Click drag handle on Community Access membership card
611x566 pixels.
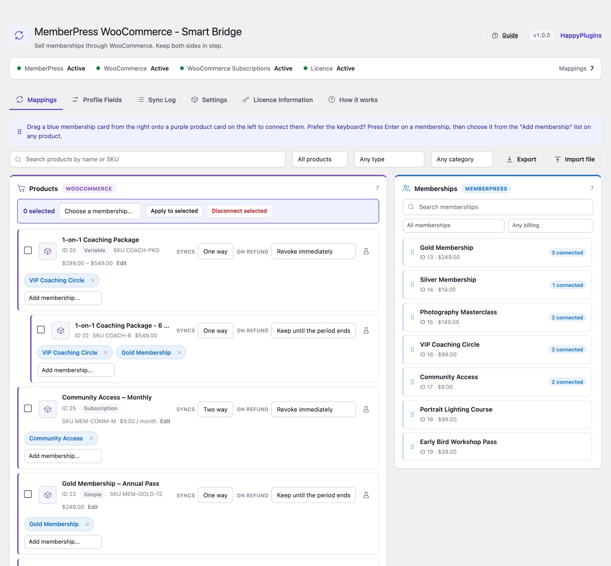point(412,382)
